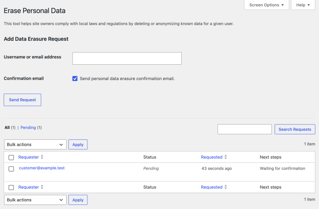Click the Pending status text
The width and height of the screenshot is (319, 209).
click(151, 168)
